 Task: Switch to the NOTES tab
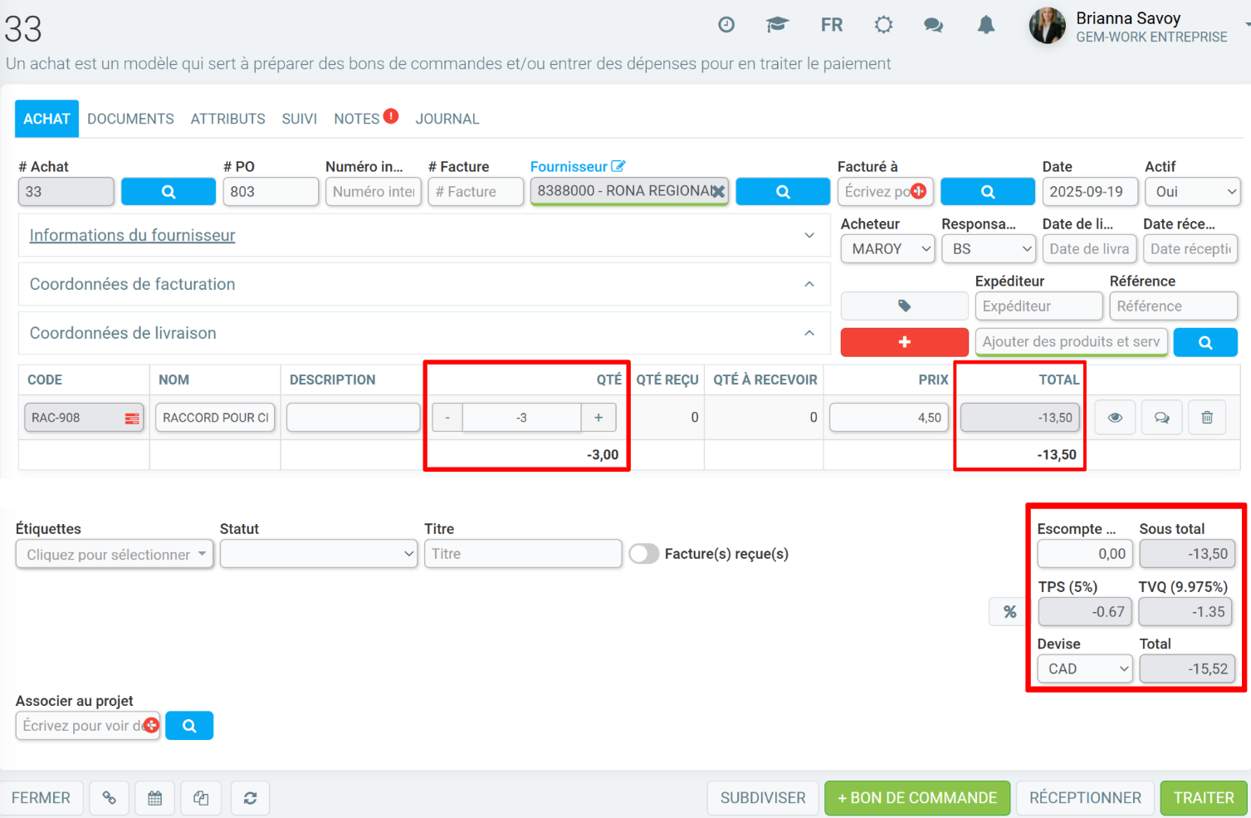(357, 119)
